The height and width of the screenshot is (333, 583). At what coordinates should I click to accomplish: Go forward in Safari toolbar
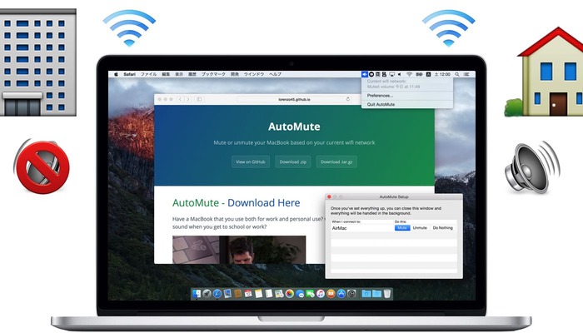coord(188,99)
